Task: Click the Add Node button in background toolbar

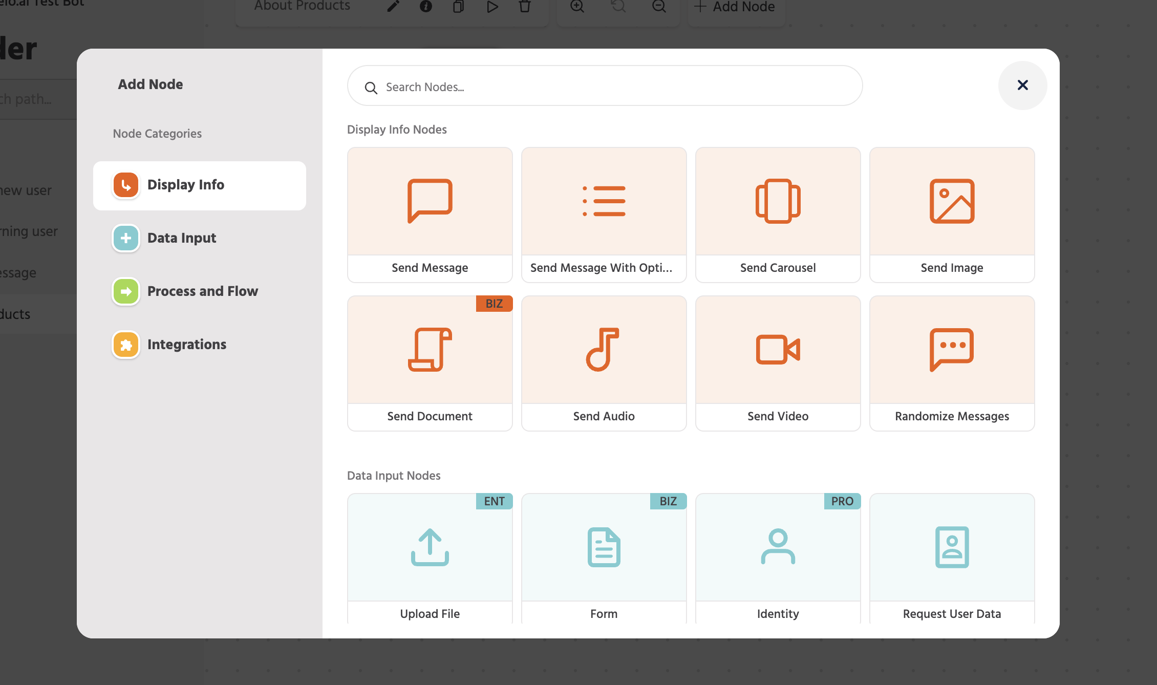Action: coord(735,7)
